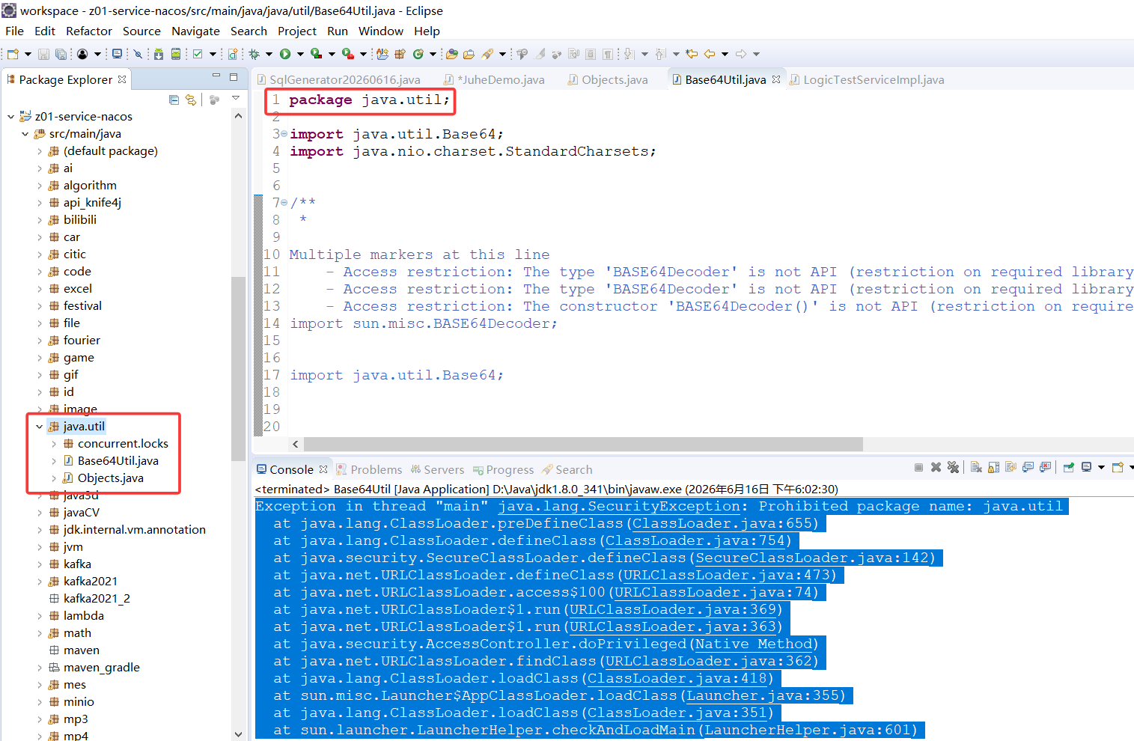
Task: Open Launcher.java:355 stack trace link
Action: [763, 695]
